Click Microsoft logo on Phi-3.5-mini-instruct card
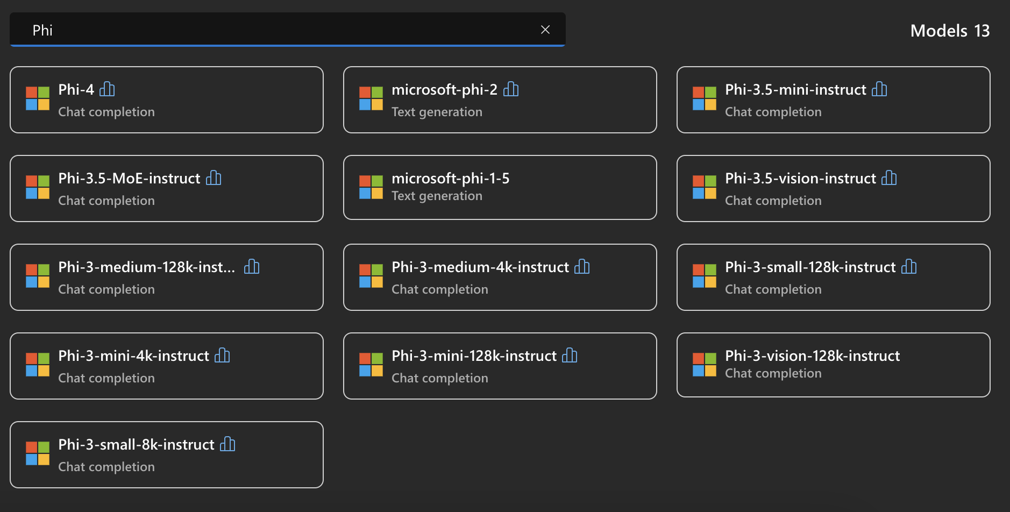 [x=705, y=98]
